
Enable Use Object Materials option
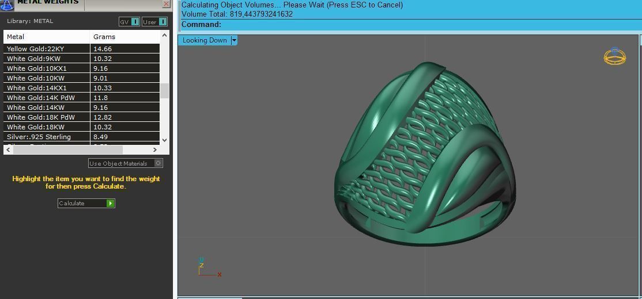pyautogui.click(x=158, y=163)
